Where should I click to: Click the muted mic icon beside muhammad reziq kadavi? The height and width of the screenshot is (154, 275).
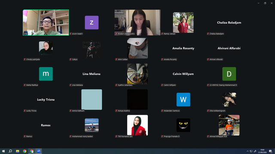tap(70, 136)
